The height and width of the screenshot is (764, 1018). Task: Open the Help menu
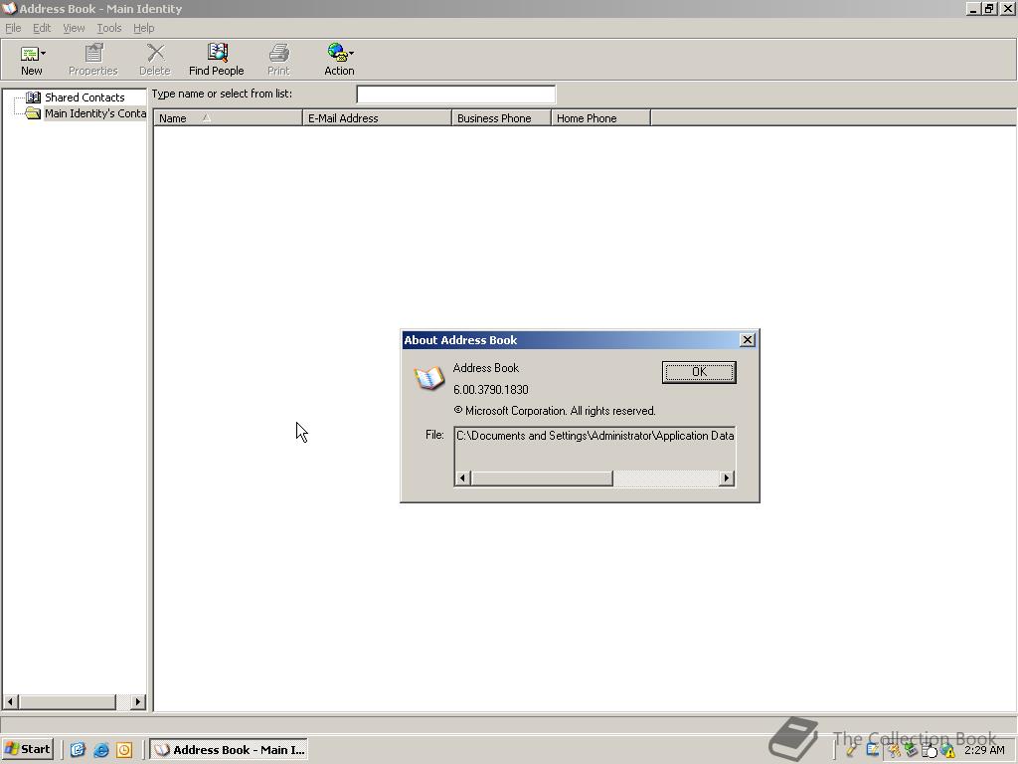tap(143, 28)
